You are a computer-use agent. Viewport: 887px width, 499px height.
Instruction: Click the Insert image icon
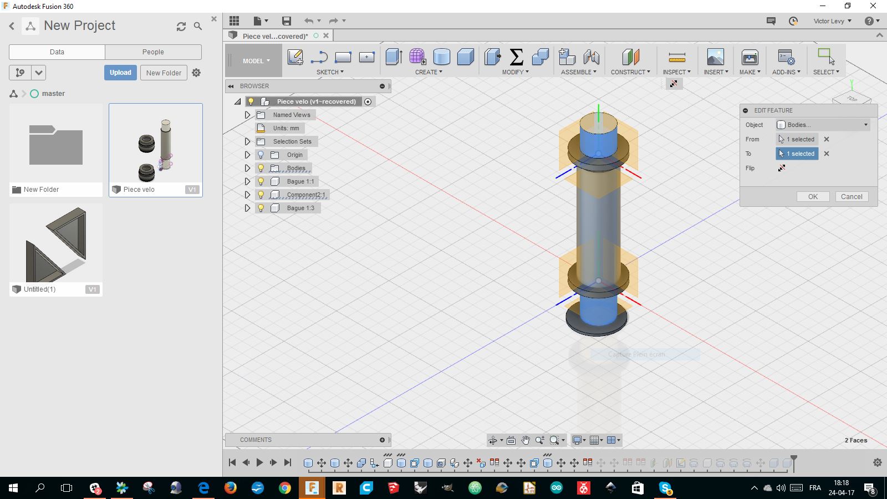715,57
